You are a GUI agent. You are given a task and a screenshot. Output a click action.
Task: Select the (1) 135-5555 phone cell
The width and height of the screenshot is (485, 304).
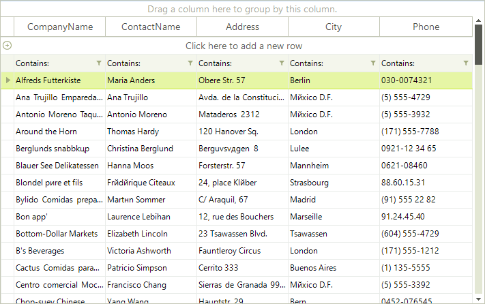tap(426, 268)
